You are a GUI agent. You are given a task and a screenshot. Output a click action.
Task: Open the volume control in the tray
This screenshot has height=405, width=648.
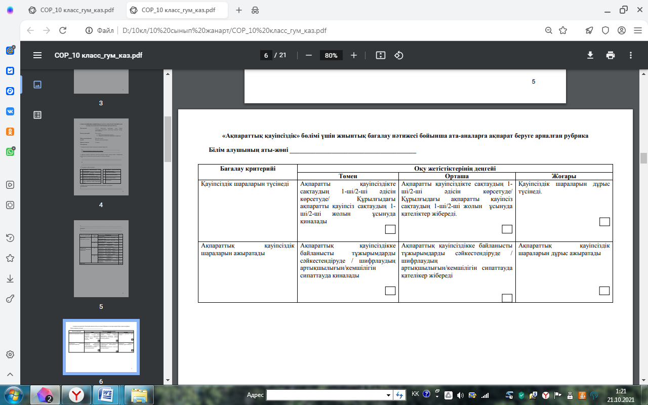pos(460,395)
